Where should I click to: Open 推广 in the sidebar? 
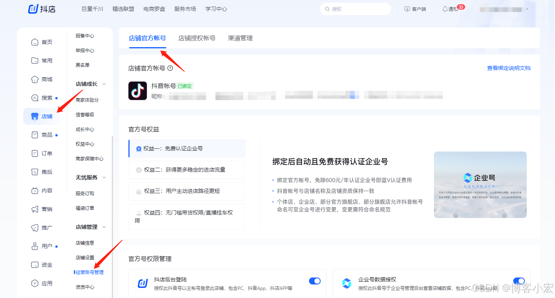[x=42, y=228]
